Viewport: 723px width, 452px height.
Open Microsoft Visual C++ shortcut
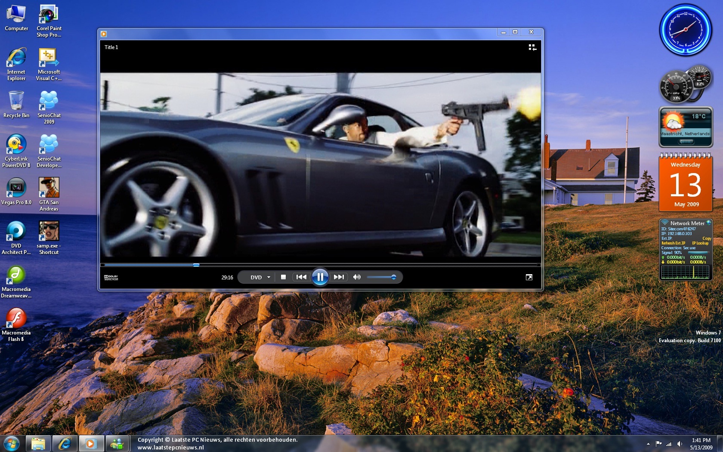49,65
